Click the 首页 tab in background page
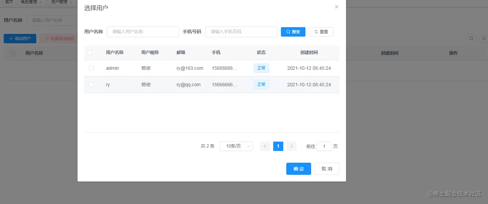This screenshot has width=488, height=204. (9, 2)
